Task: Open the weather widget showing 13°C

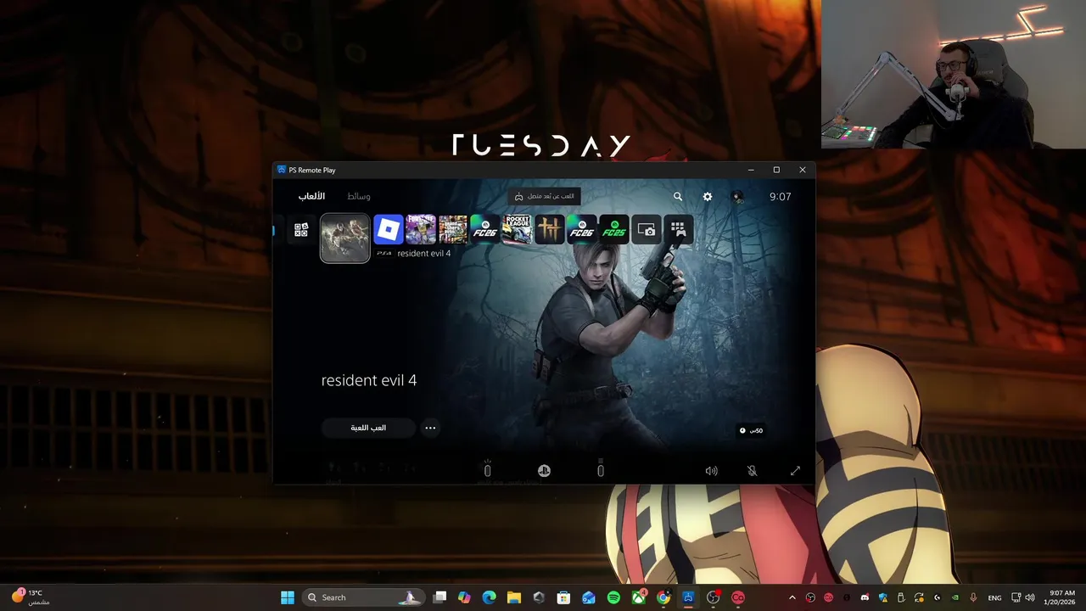Action: pos(30,597)
